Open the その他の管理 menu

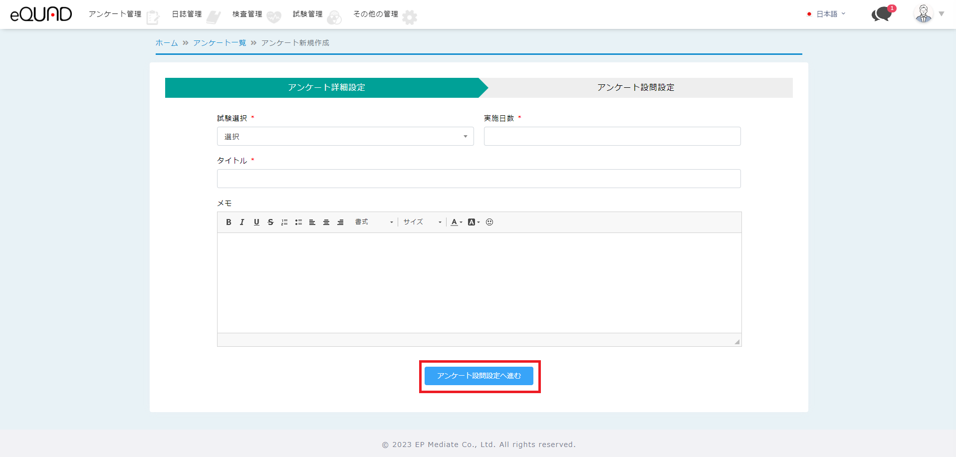tap(376, 14)
